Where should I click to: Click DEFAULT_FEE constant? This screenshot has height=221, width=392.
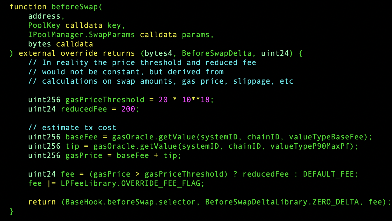pyautogui.click(x=329, y=174)
